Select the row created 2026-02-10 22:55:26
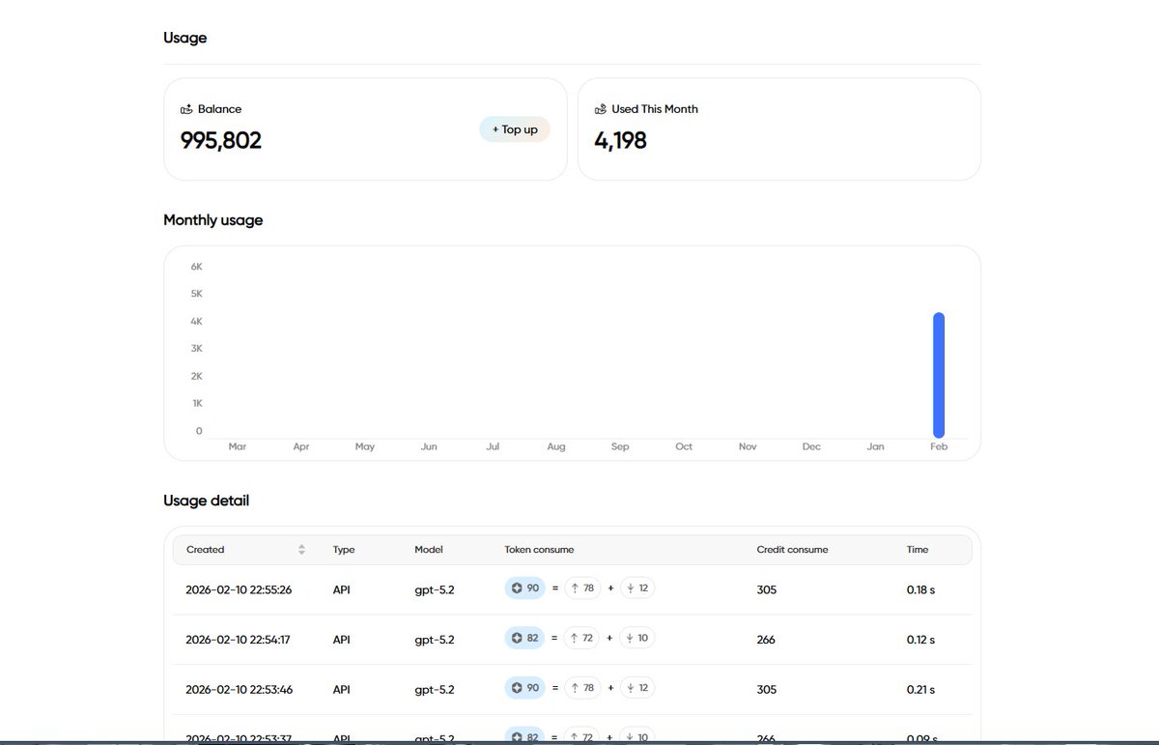The image size is (1159, 745). coord(573,589)
